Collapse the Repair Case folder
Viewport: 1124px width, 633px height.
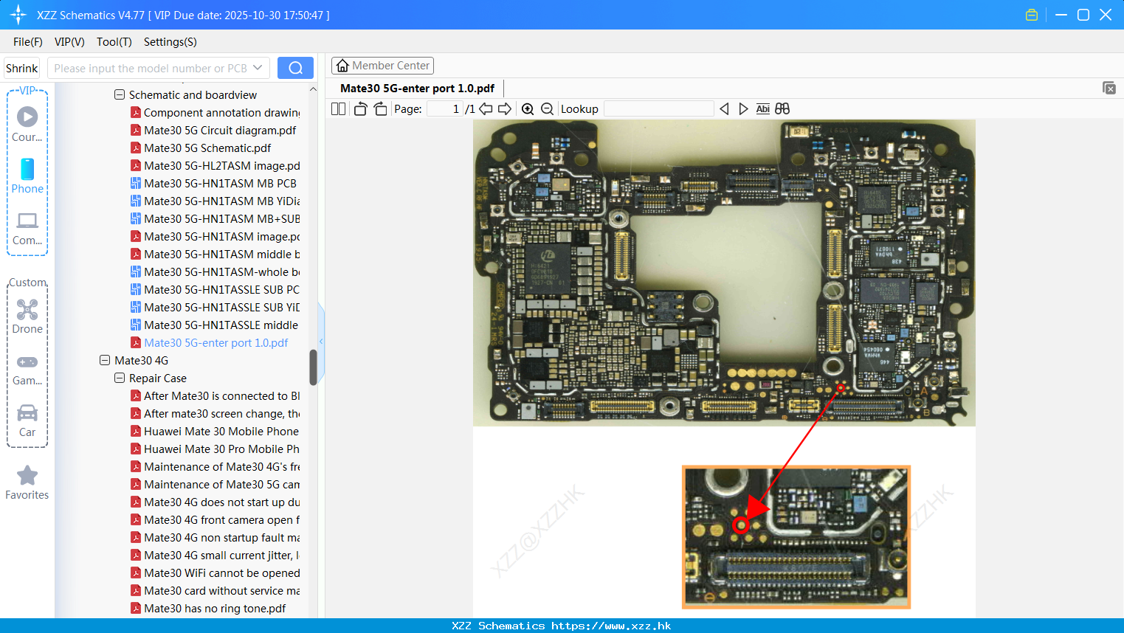(x=120, y=378)
